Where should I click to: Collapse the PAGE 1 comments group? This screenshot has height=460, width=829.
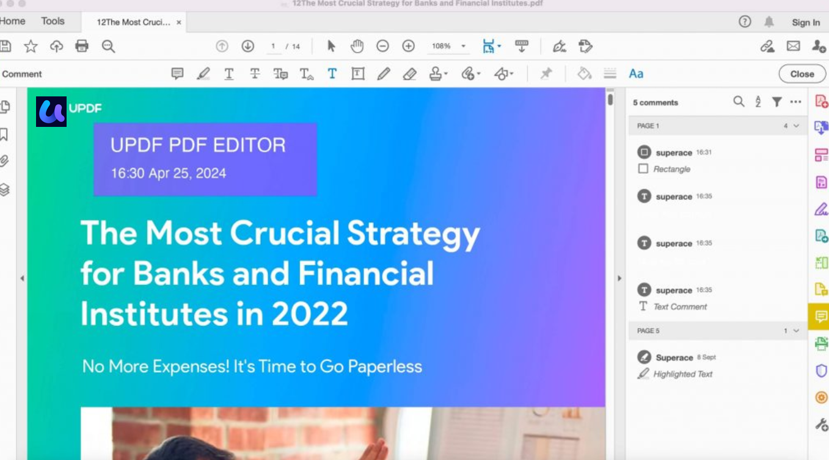[796, 126]
